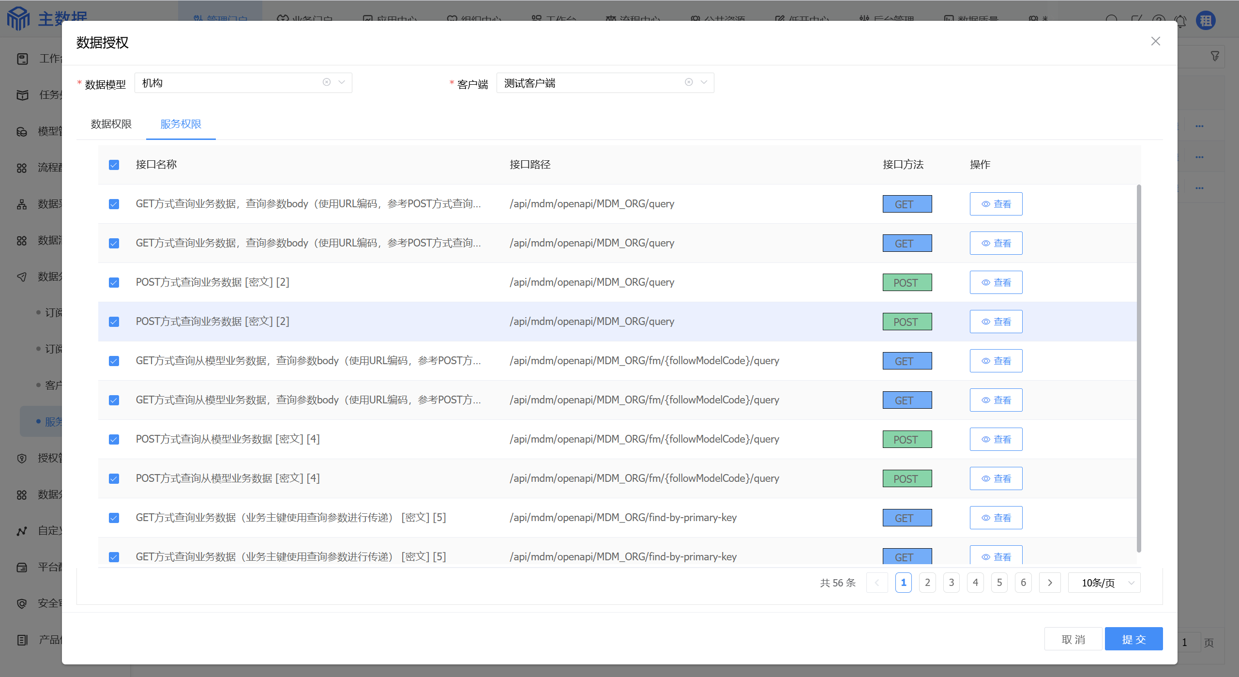The width and height of the screenshot is (1239, 677).
Task: Toggle the select-all checkbox in table header
Action: [x=114, y=165]
